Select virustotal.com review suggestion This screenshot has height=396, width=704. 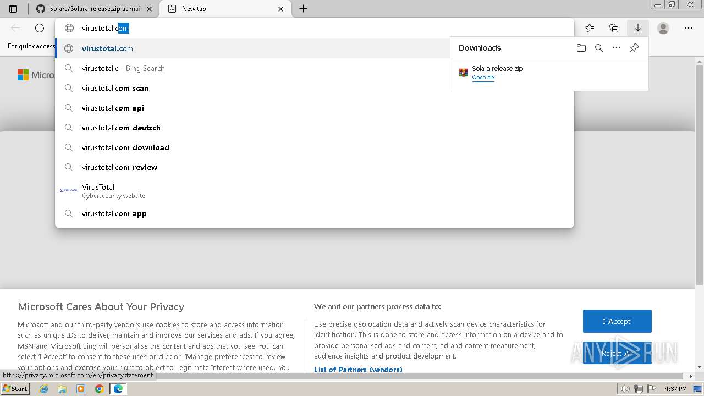click(x=315, y=167)
